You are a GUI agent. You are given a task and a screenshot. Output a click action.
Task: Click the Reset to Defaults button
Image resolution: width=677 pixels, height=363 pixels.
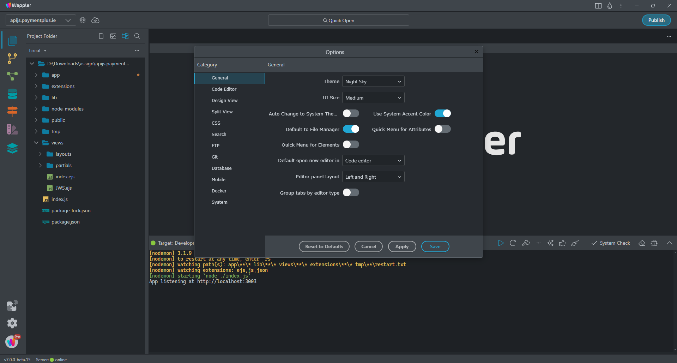click(324, 246)
